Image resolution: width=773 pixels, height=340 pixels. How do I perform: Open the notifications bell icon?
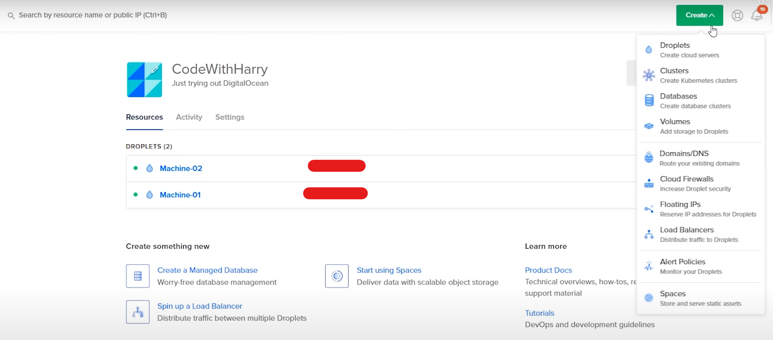(757, 15)
